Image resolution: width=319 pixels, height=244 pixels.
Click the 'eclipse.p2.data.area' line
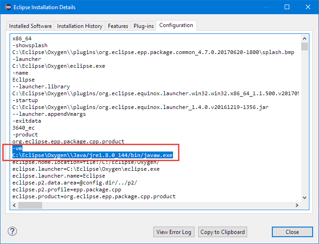tap(75, 183)
